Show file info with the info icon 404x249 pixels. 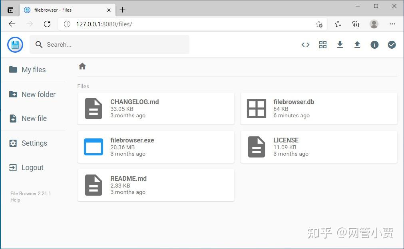(374, 45)
